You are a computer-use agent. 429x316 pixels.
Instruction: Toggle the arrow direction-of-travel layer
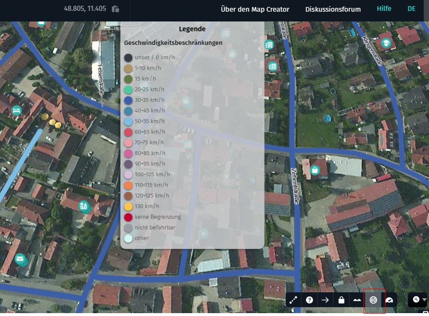pyautogui.click(x=325, y=300)
